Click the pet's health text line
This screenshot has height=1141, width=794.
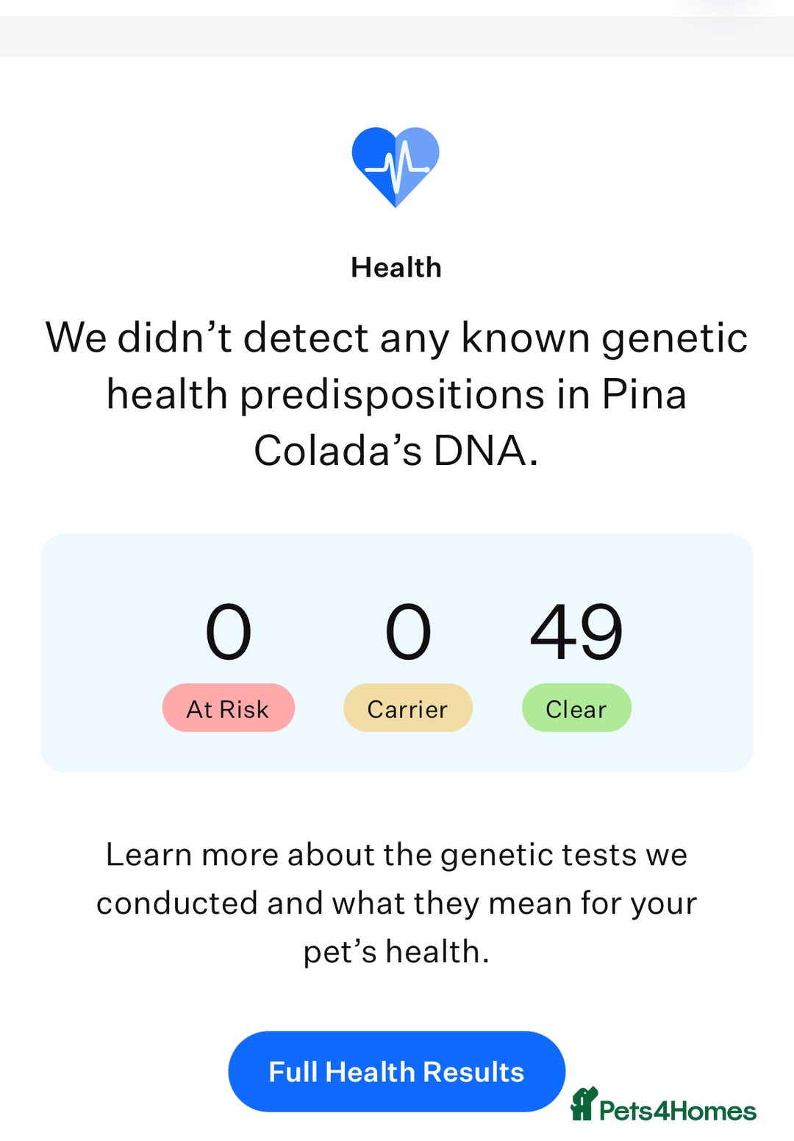396,951
